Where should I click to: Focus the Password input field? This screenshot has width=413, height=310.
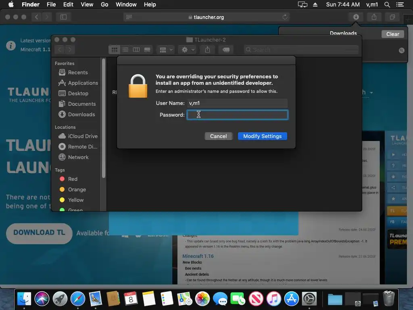coord(237,115)
